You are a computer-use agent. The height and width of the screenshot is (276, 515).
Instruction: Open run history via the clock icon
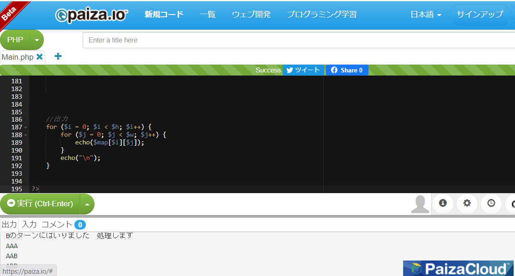point(491,204)
